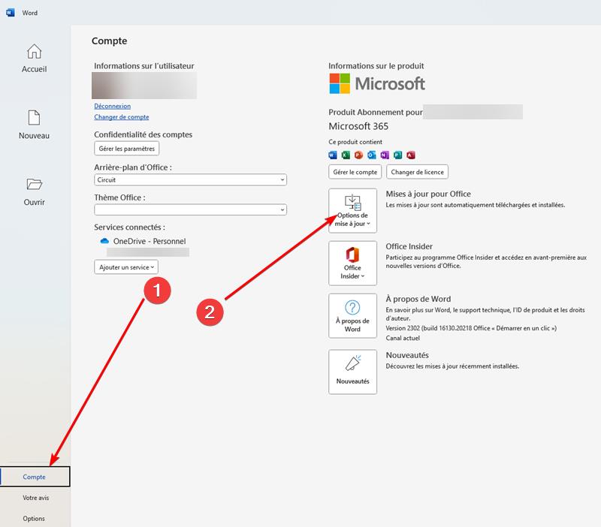Open Options de mise à jour menu

(x=352, y=211)
